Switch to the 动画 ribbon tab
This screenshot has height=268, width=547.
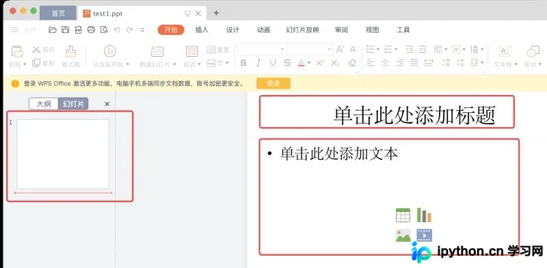point(263,30)
